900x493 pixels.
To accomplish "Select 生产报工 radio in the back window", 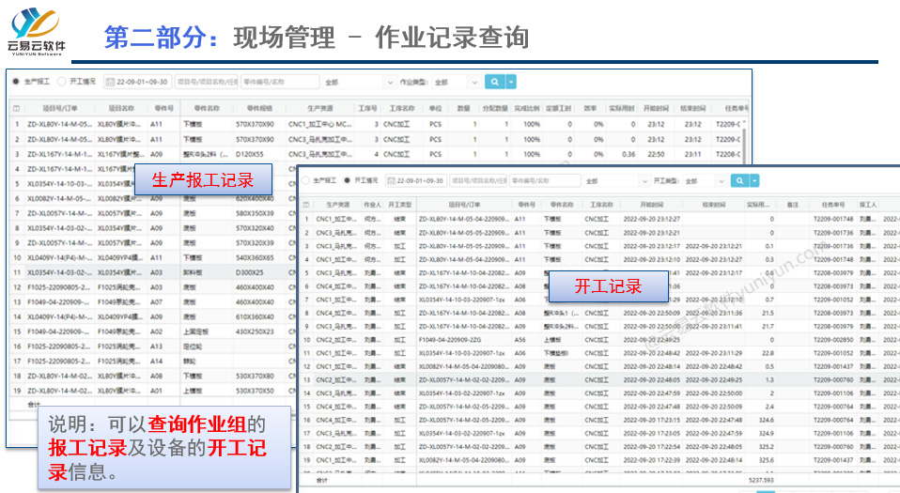I will pos(16,82).
